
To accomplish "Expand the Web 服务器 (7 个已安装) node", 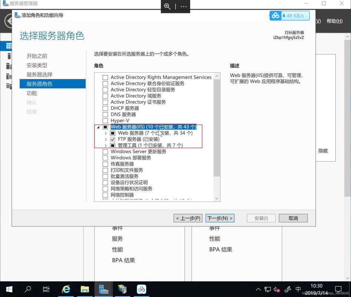I will [106, 133].
